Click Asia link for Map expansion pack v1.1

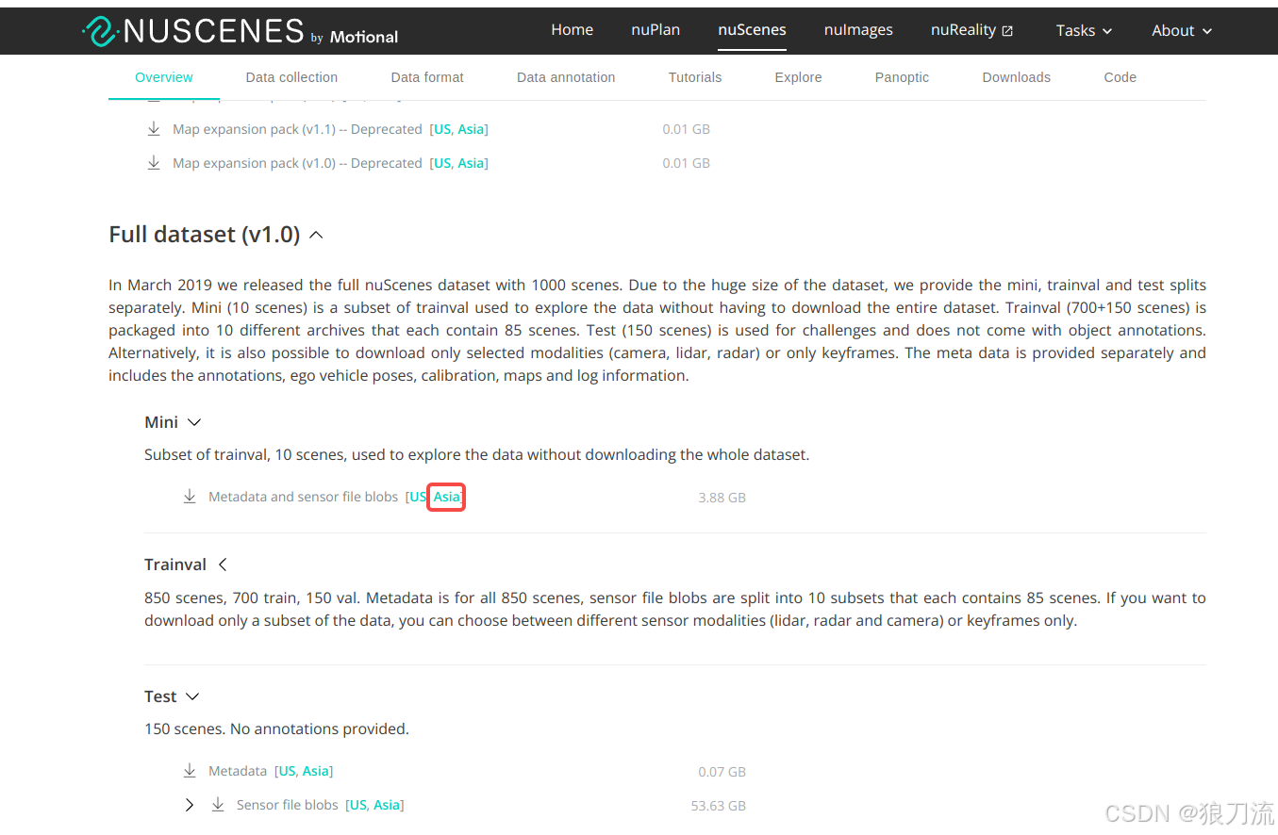[472, 129]
